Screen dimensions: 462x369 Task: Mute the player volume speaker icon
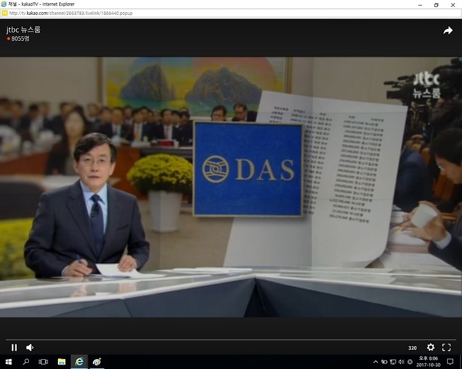click(30, 347)
